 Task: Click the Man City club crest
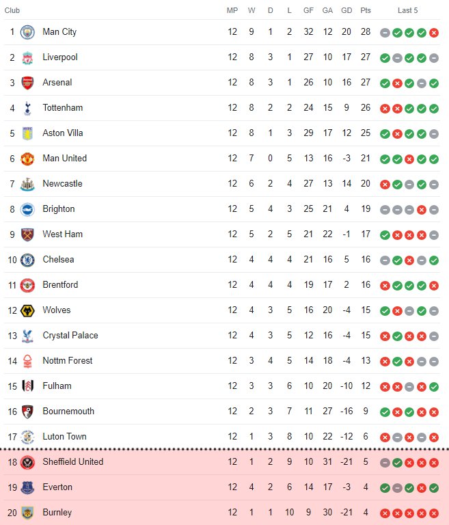point(27,32)
